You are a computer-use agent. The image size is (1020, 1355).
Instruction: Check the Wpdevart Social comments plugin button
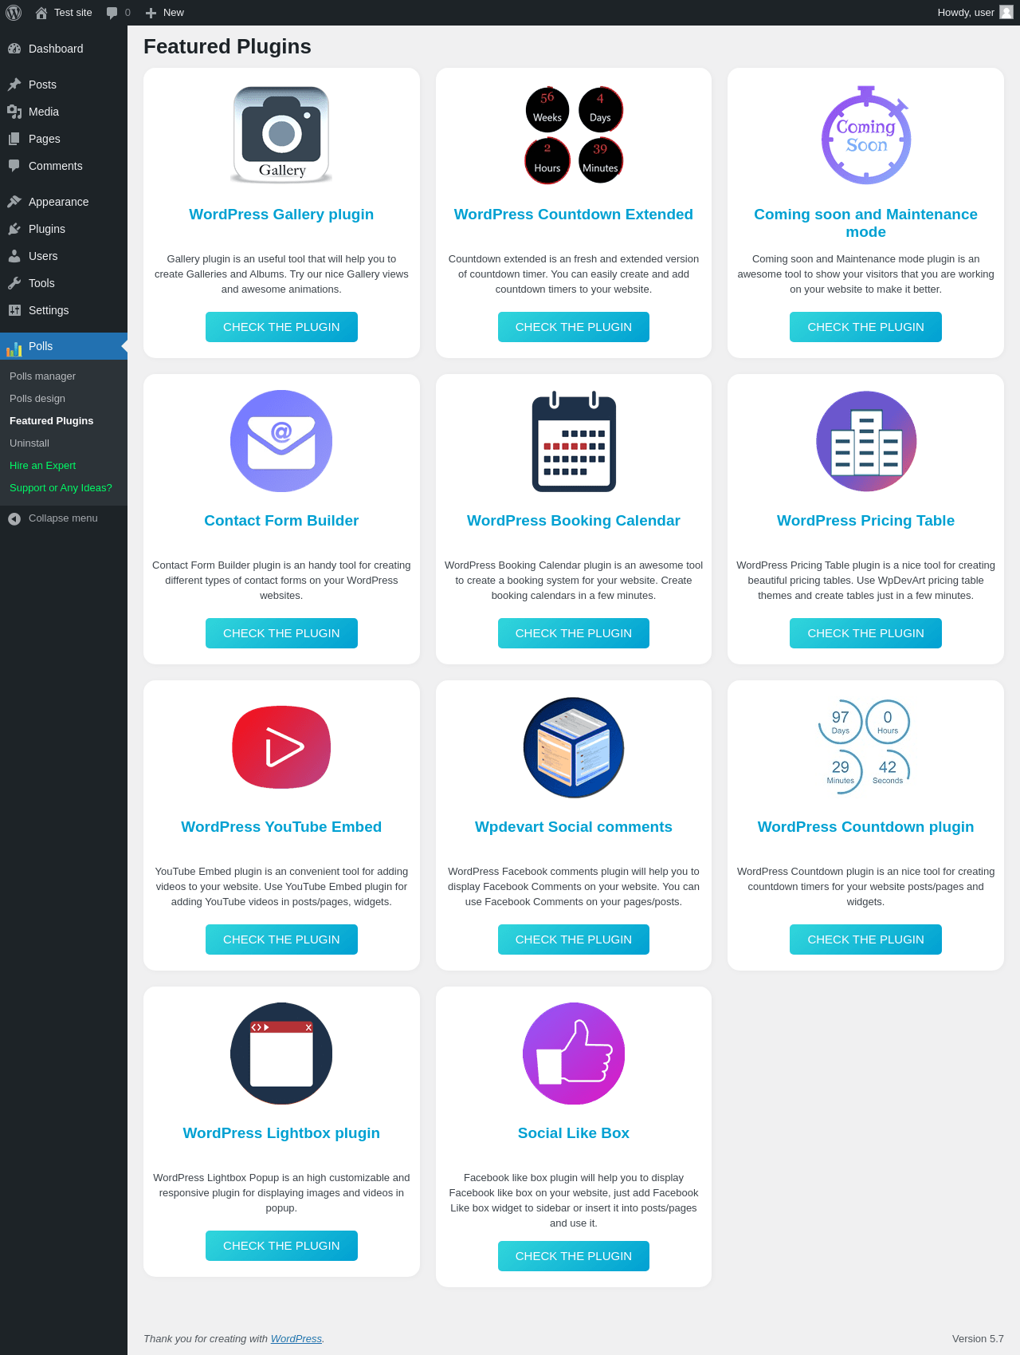[x=574, y=939]
